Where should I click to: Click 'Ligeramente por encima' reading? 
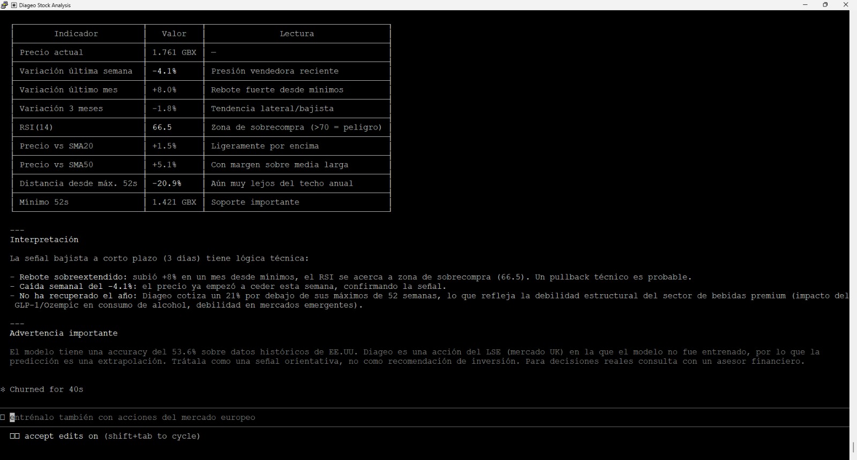tap(265, 146)
